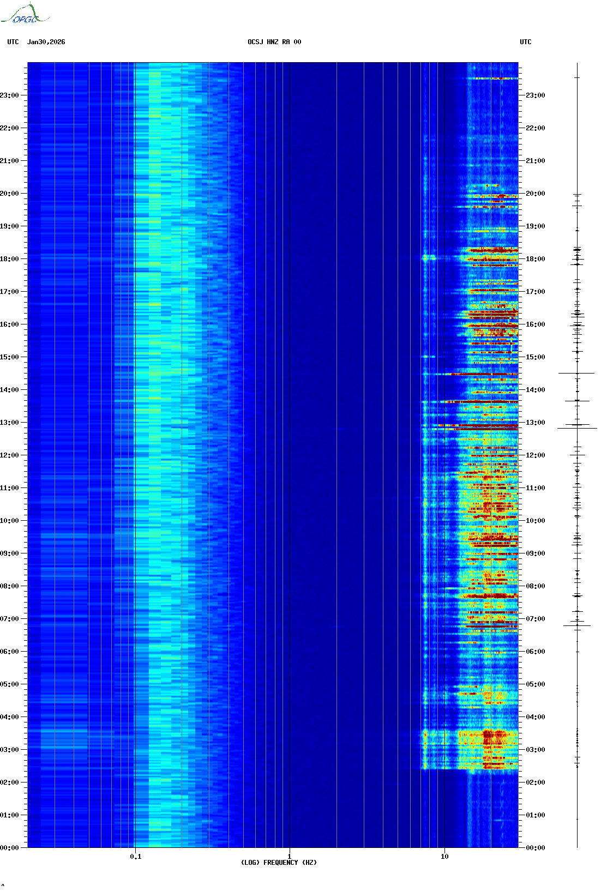The height and width of the screenshot is (891, 601).
Task: Click the UTC label at top right
Action: tap(525, 42)
